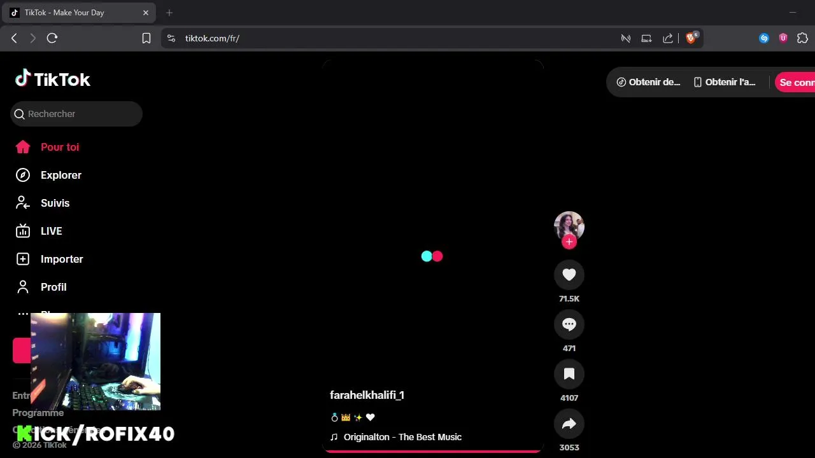
Task: Open Brave Shields lion icon
Action: (x=691, y=38)
